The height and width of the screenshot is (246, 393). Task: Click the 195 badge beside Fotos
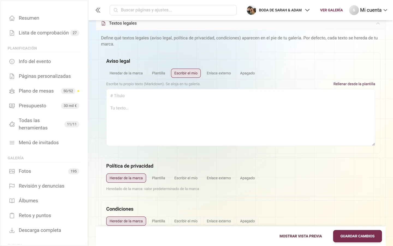point(74,171)
